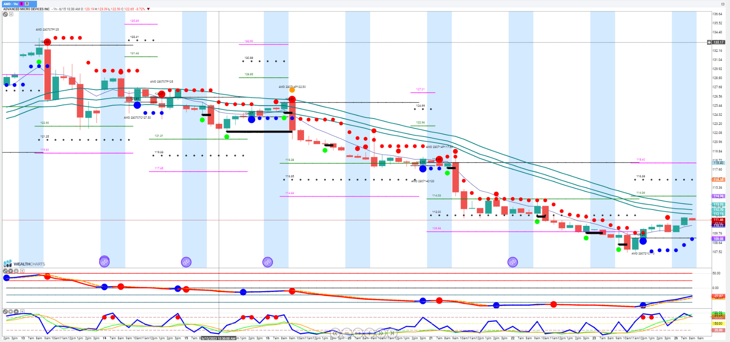Click the down triangle beside -3.72% change
This screenshot has width=730, height=342.
[x=148, y=9]
